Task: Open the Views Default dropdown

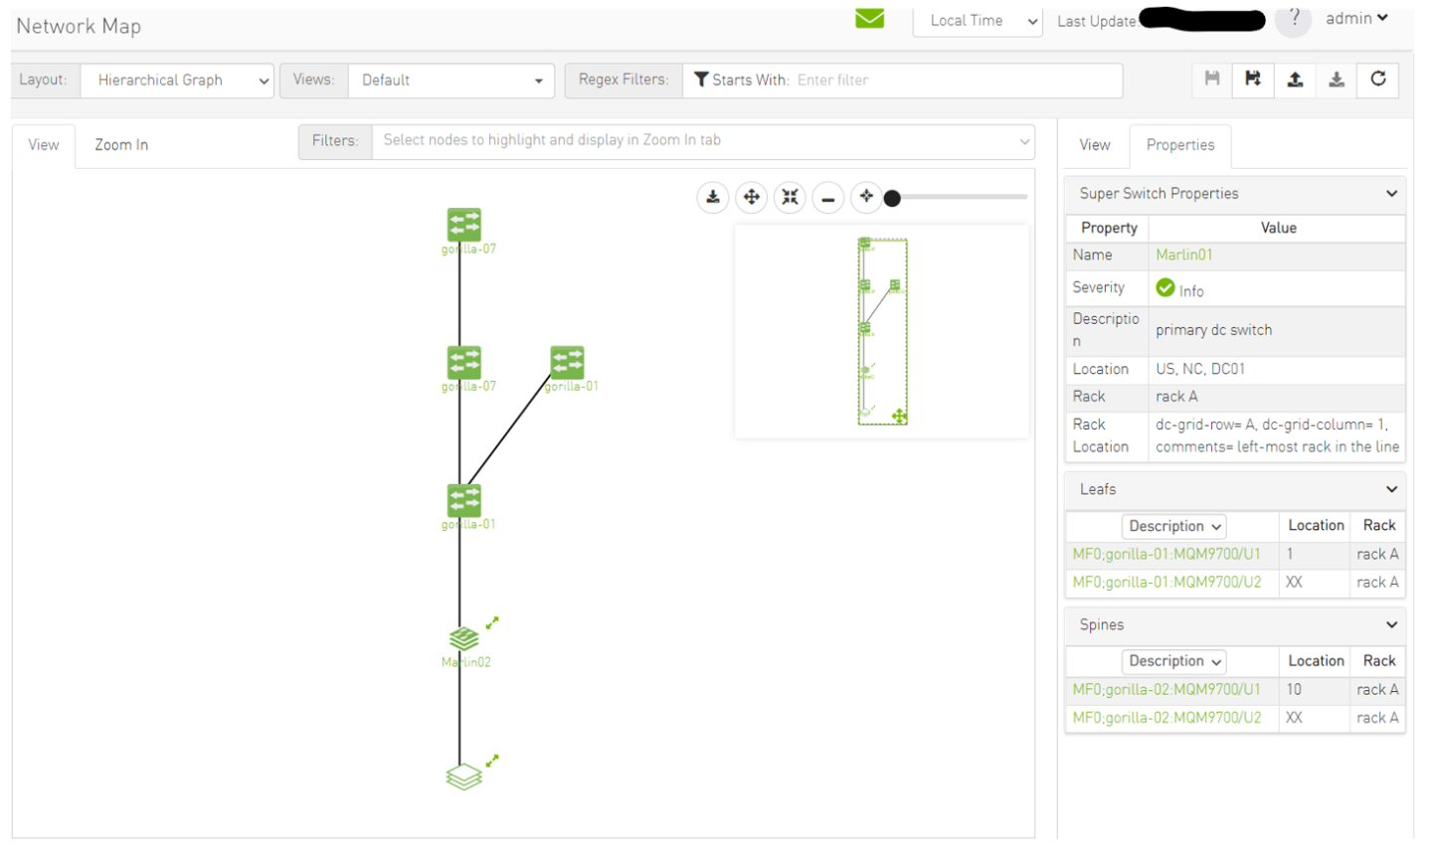Action: point(451,81)
